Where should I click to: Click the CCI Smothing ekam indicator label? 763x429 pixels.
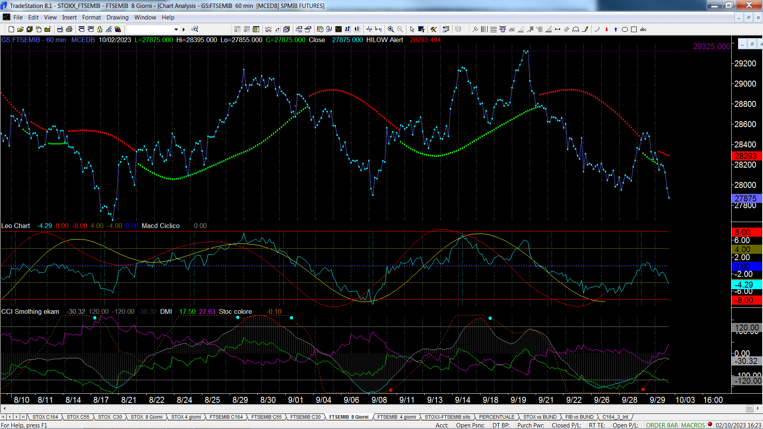30,311
